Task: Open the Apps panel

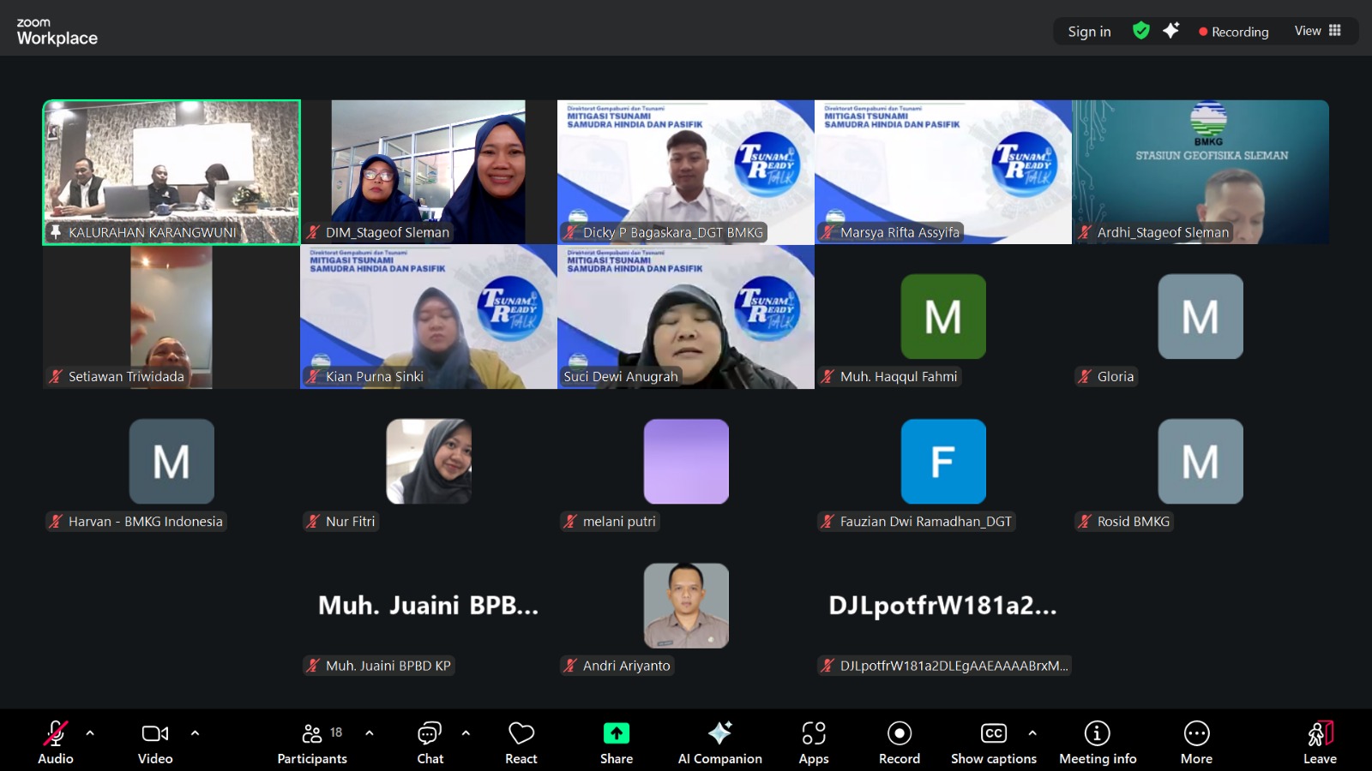Action: pyautogui.click(x=813, y=742)
